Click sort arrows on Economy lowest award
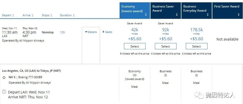This screenshot has height=104, width=243. pyautogui.click(x=146, y=15)
